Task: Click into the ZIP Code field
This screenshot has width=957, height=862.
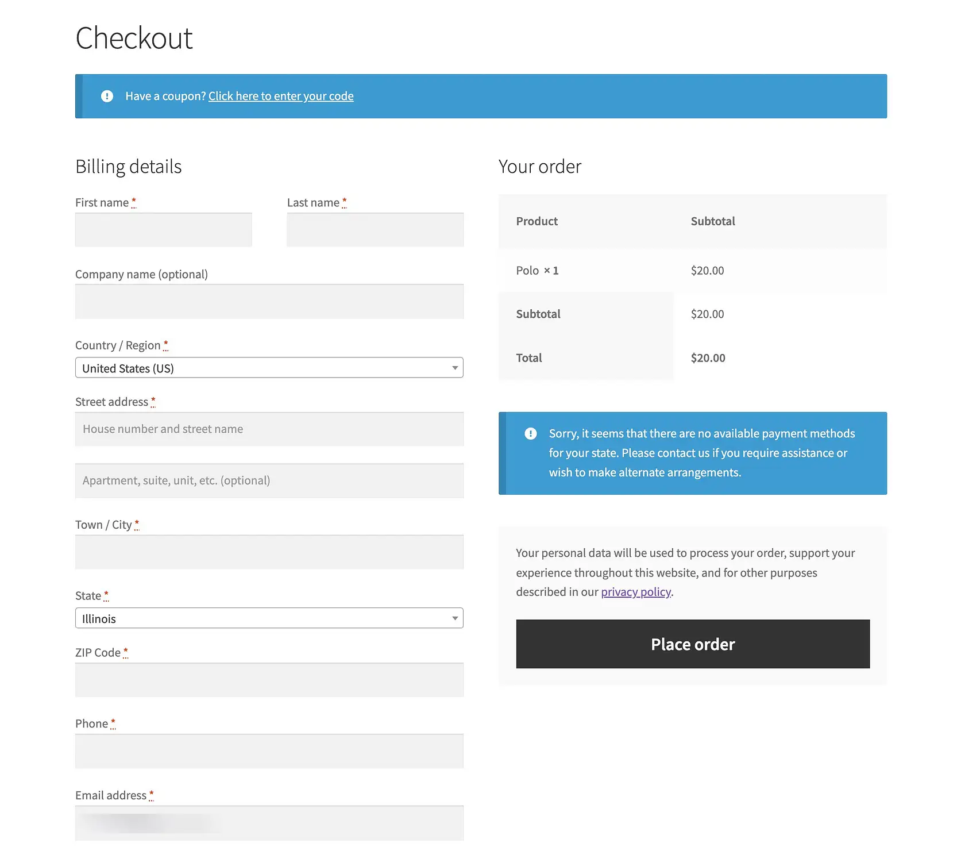Action: point(269,680)
